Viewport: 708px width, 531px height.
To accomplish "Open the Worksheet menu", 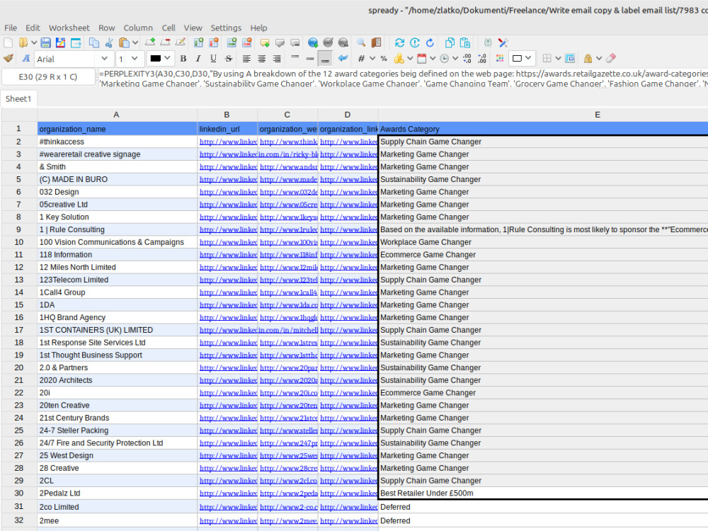I will point(69,28).
